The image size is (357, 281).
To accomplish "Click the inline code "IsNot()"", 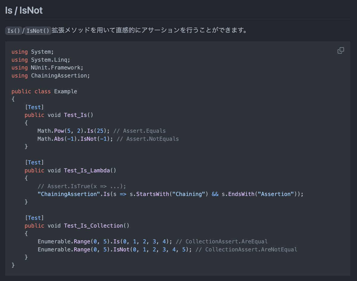I will (38, 31).
